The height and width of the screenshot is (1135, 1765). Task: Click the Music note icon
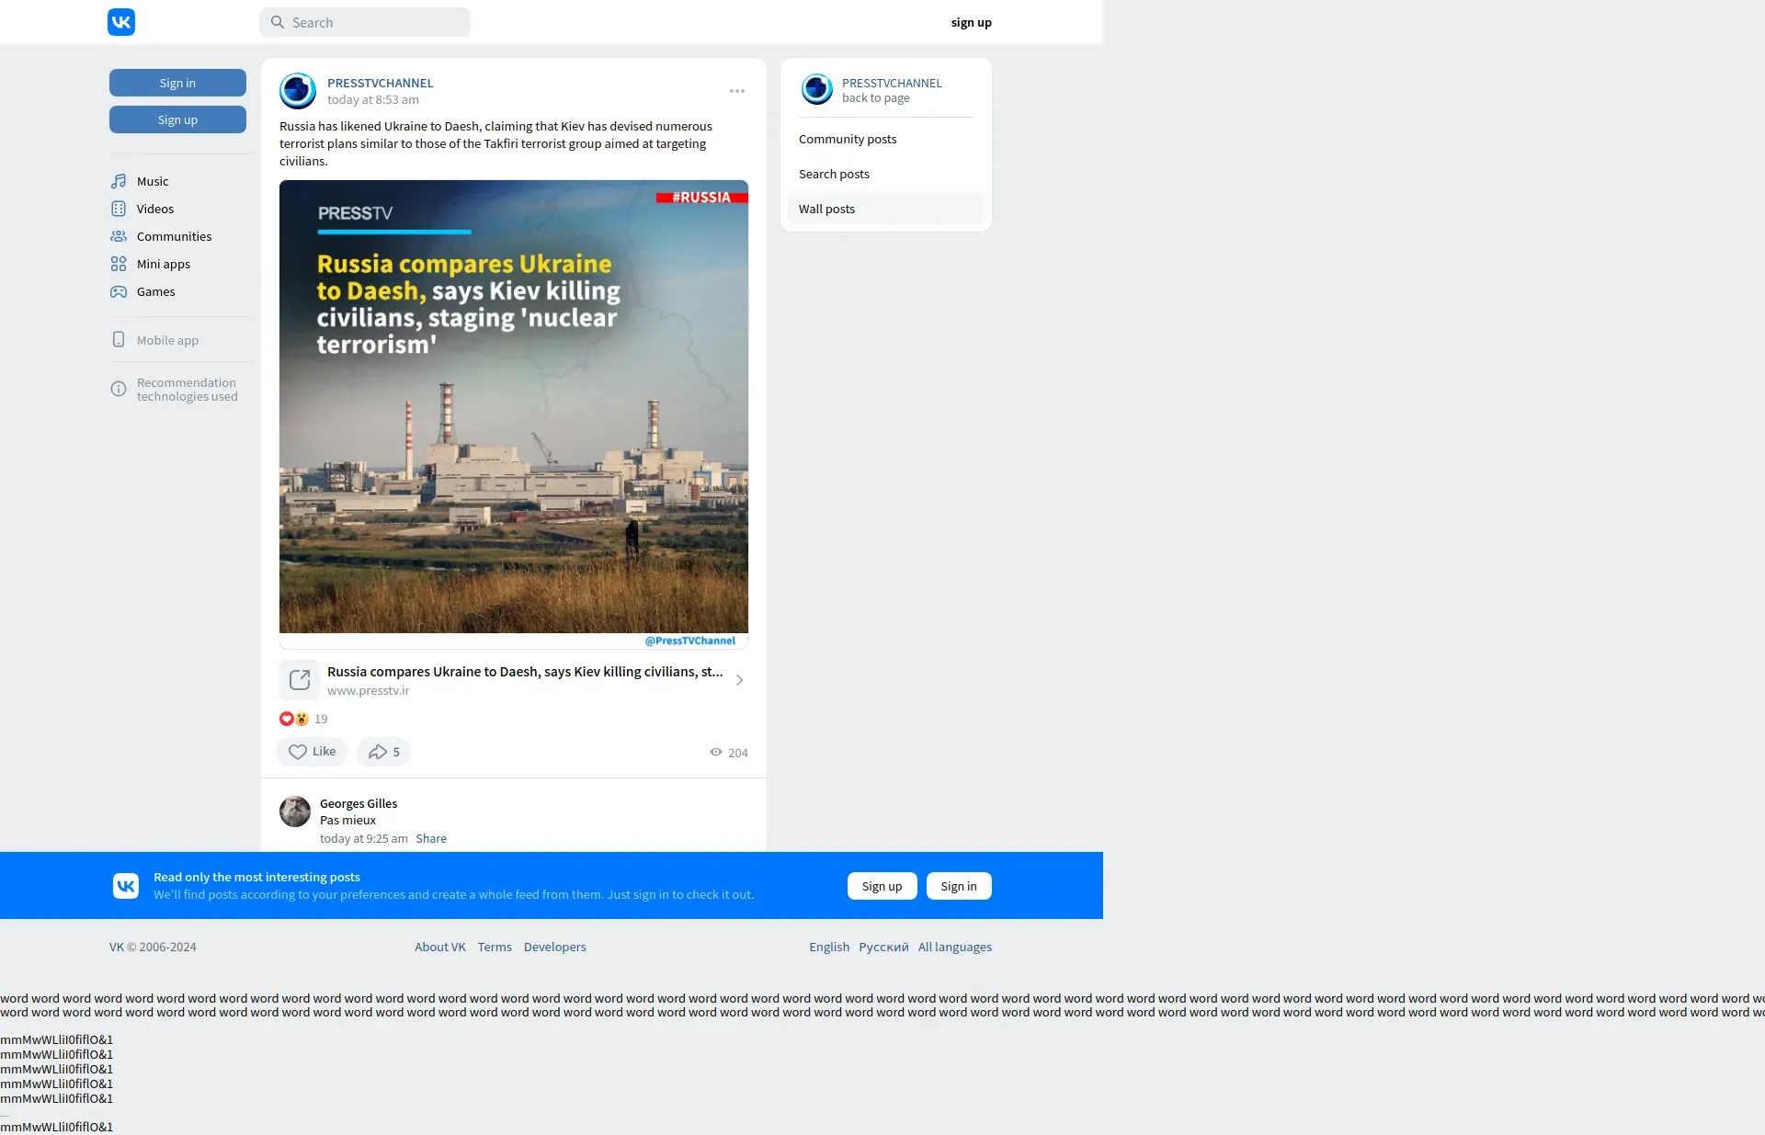119,181
